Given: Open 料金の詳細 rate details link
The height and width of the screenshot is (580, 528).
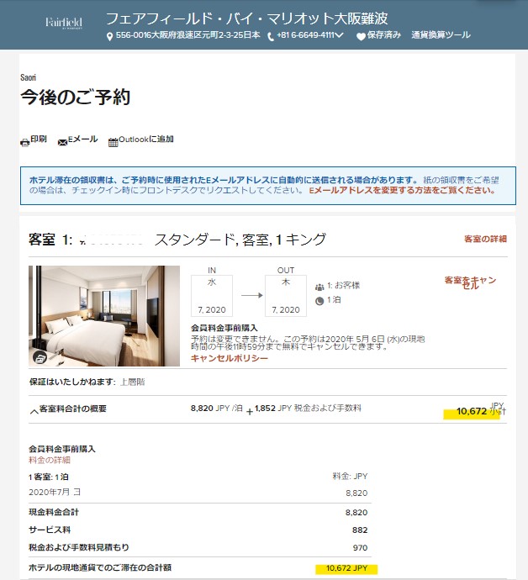Looking at the screenshot, I should click(50, 460).
